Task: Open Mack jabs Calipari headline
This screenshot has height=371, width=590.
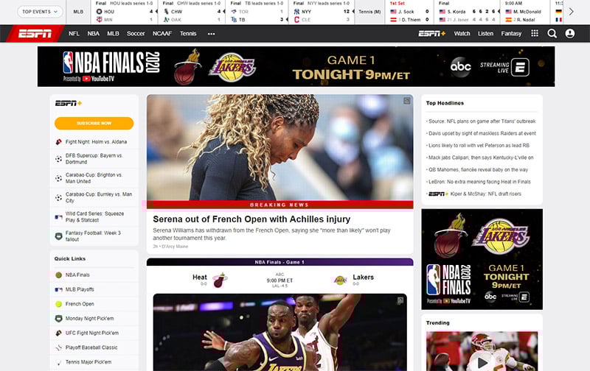Action: click(480, 158)
